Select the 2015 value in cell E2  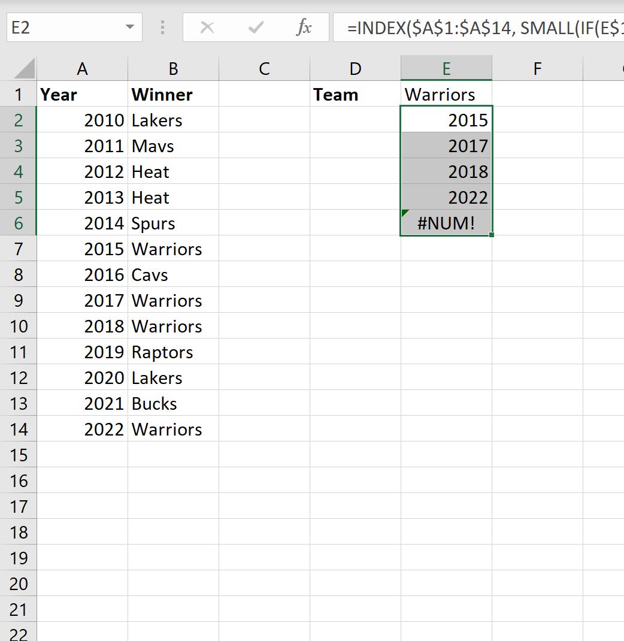[446, 120]
